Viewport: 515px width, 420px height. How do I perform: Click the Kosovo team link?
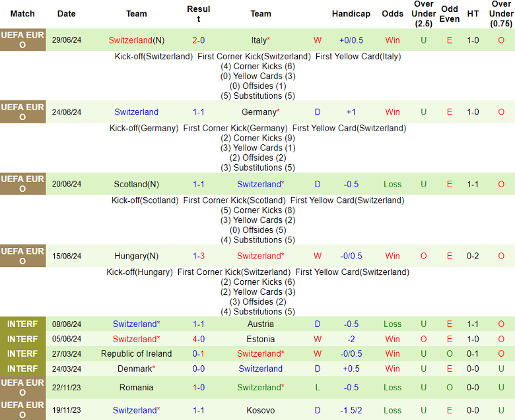click(x=260, y=410)
